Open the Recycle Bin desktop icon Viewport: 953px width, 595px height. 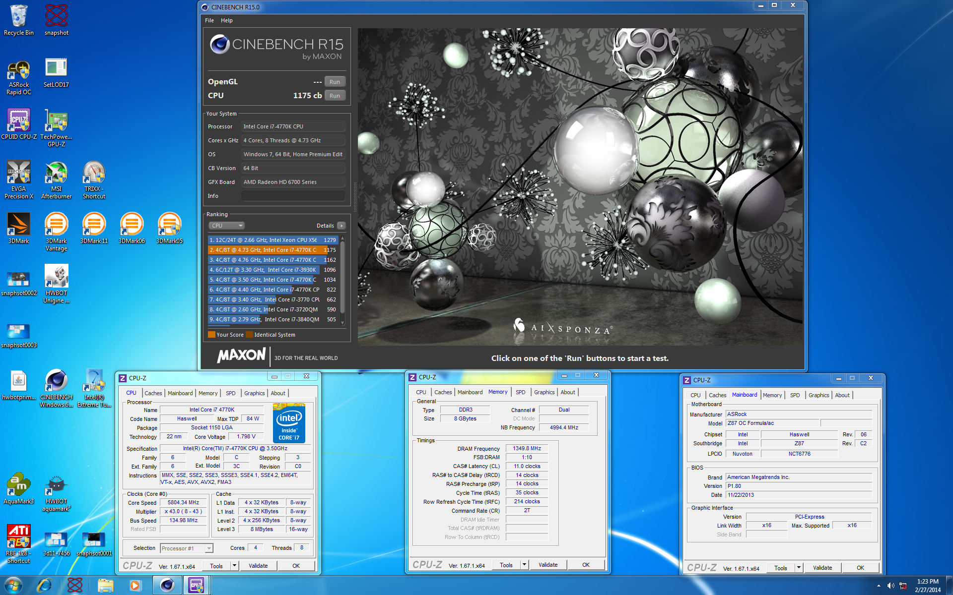(x=19, y=20)
